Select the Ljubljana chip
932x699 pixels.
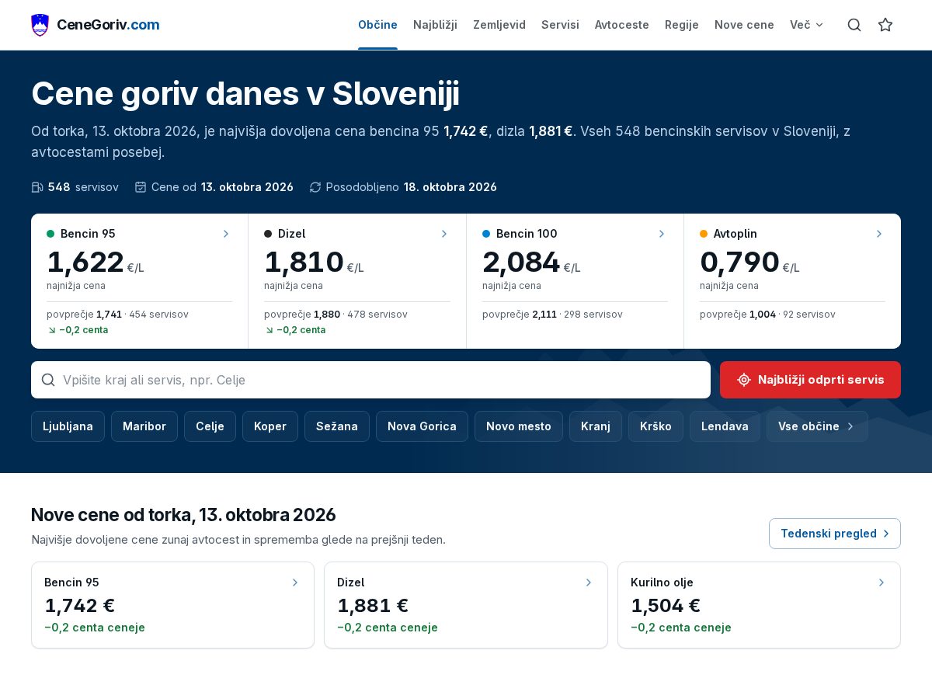tap(68, 426)
